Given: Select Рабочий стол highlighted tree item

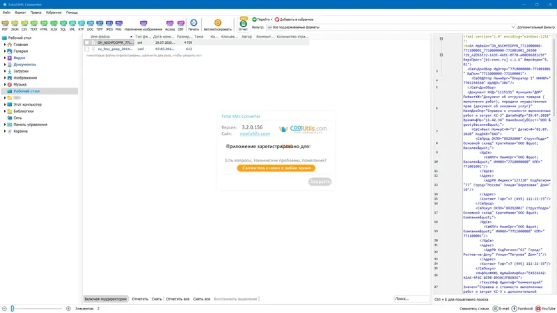Looking at the screenshot, I should coord(39,91).
